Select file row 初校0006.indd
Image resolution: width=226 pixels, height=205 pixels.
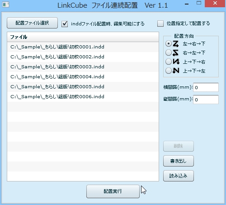(x=83, y=97)
